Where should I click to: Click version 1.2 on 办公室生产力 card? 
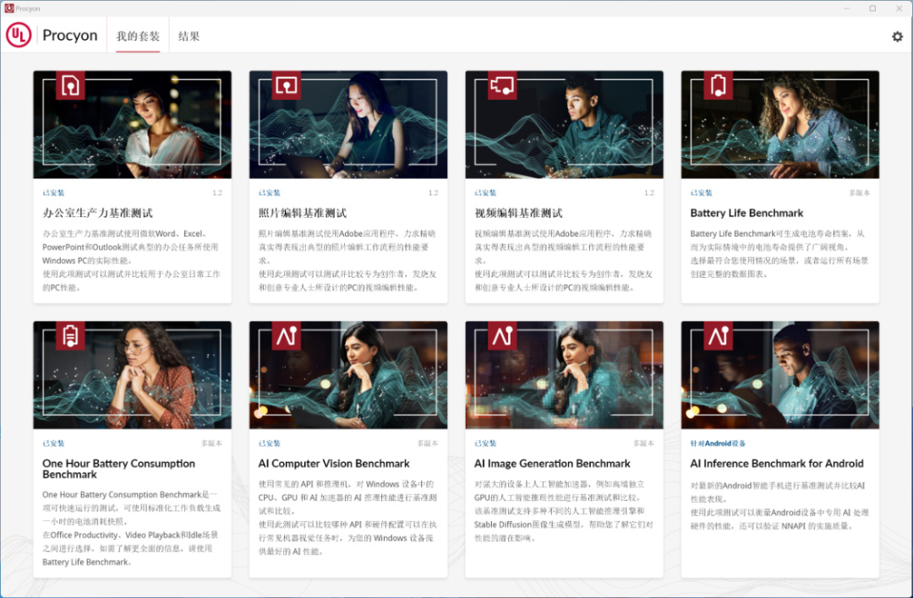click(x=217, y=193)
